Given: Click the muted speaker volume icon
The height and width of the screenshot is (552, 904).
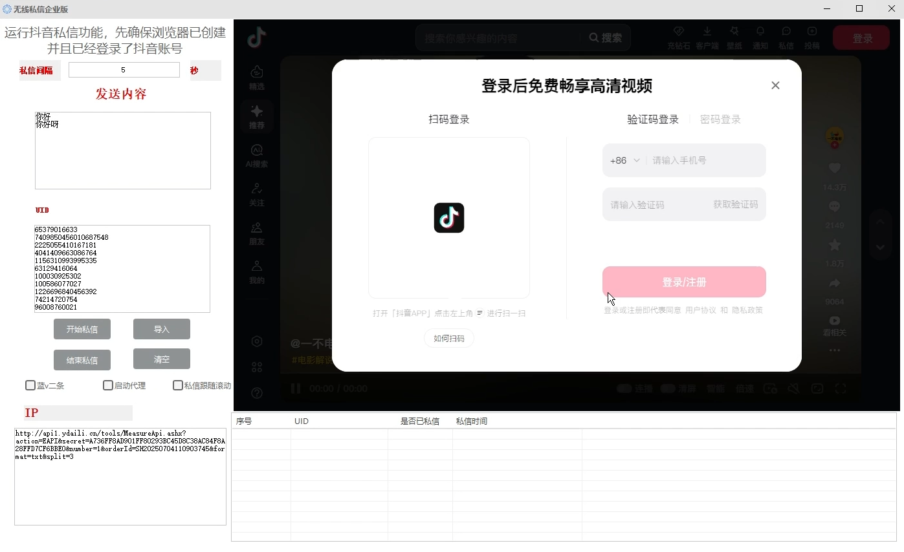Looking at the screenshot, I should coord(794,388).
